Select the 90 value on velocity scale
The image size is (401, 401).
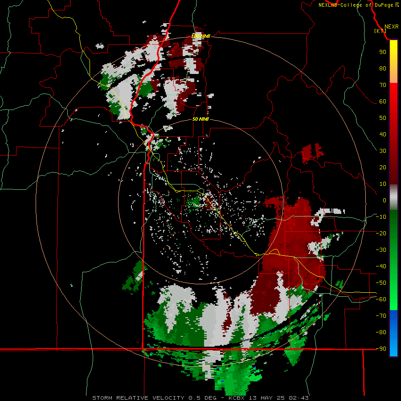pos(383,52)
